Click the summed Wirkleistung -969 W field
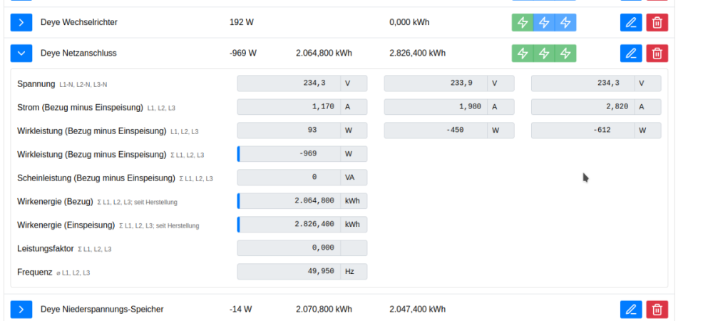This screenshot has height=321, width=713. pos(289,154)
